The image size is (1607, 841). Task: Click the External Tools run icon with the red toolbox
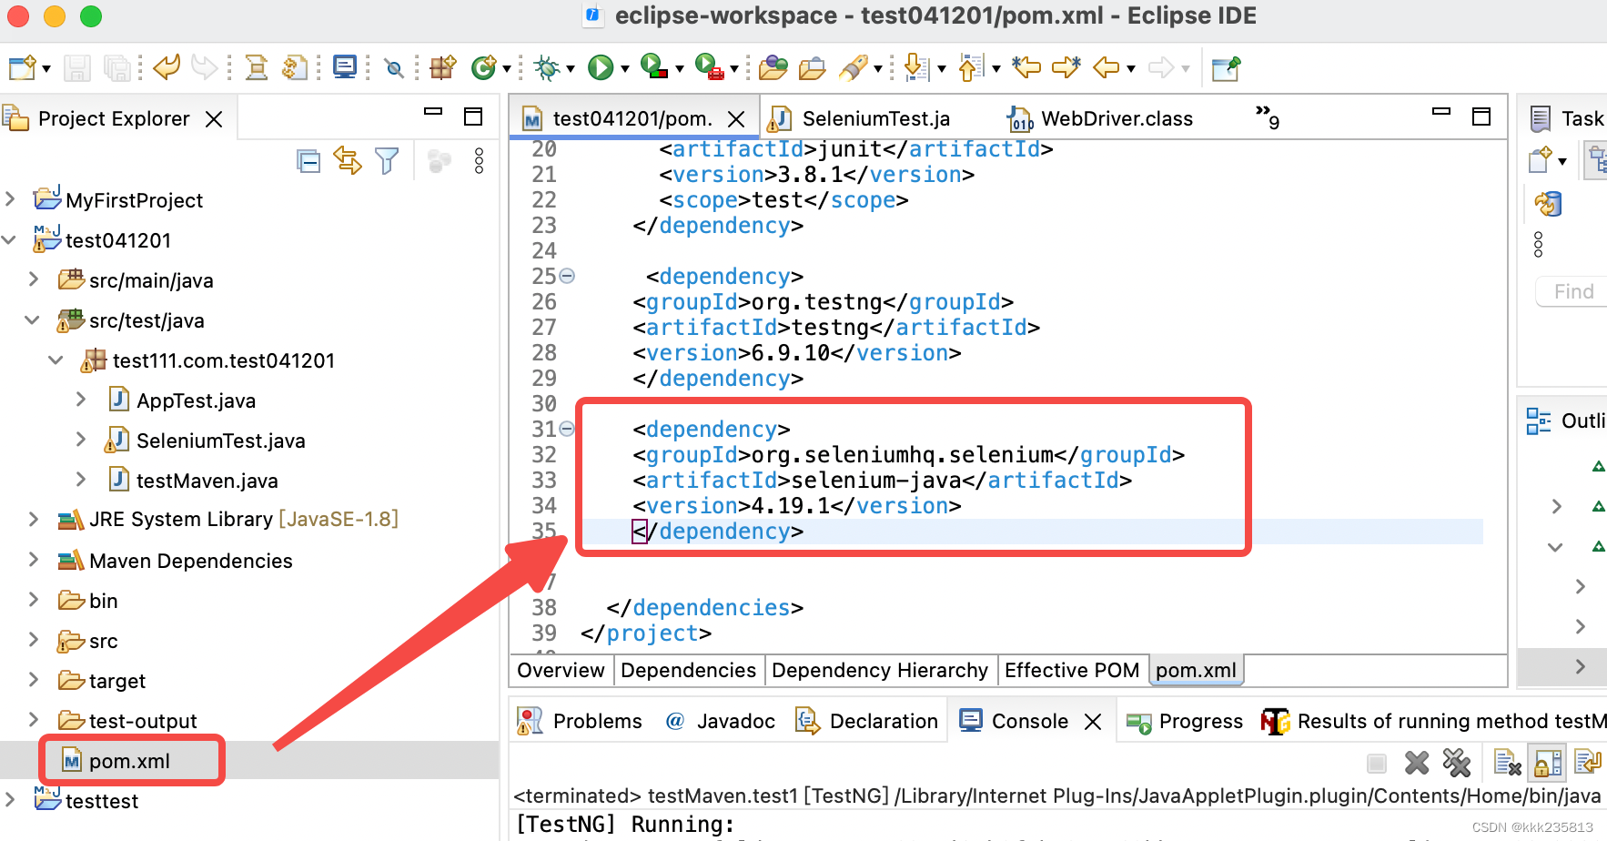point(709,67)
